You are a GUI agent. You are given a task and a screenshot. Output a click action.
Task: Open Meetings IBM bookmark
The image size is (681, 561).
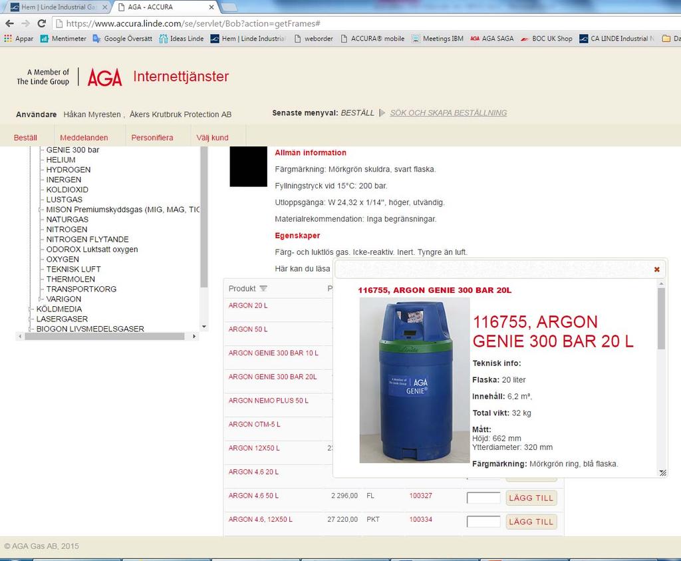click(438, 39)
